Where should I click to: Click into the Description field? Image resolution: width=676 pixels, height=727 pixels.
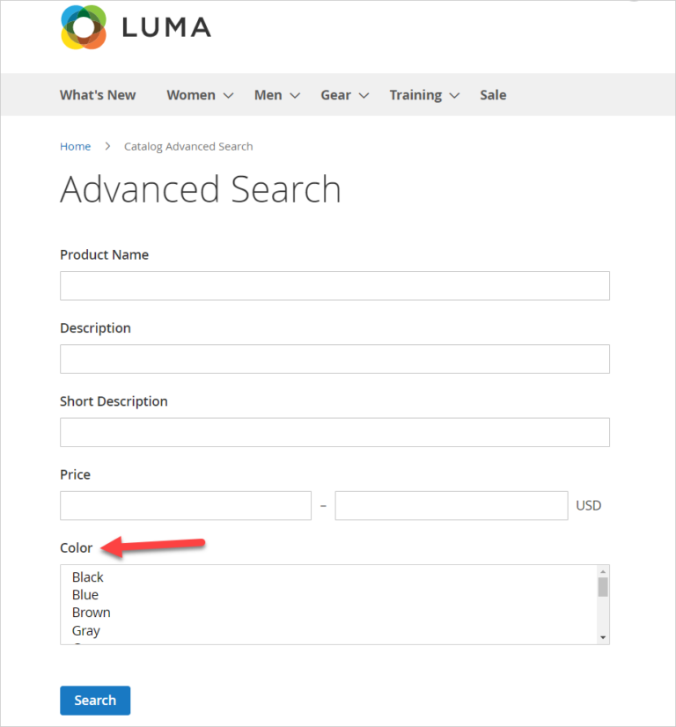pos(334,359)
